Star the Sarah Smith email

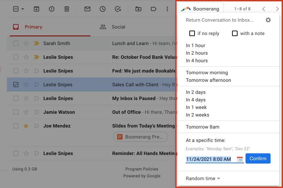(x=26, y=43)
